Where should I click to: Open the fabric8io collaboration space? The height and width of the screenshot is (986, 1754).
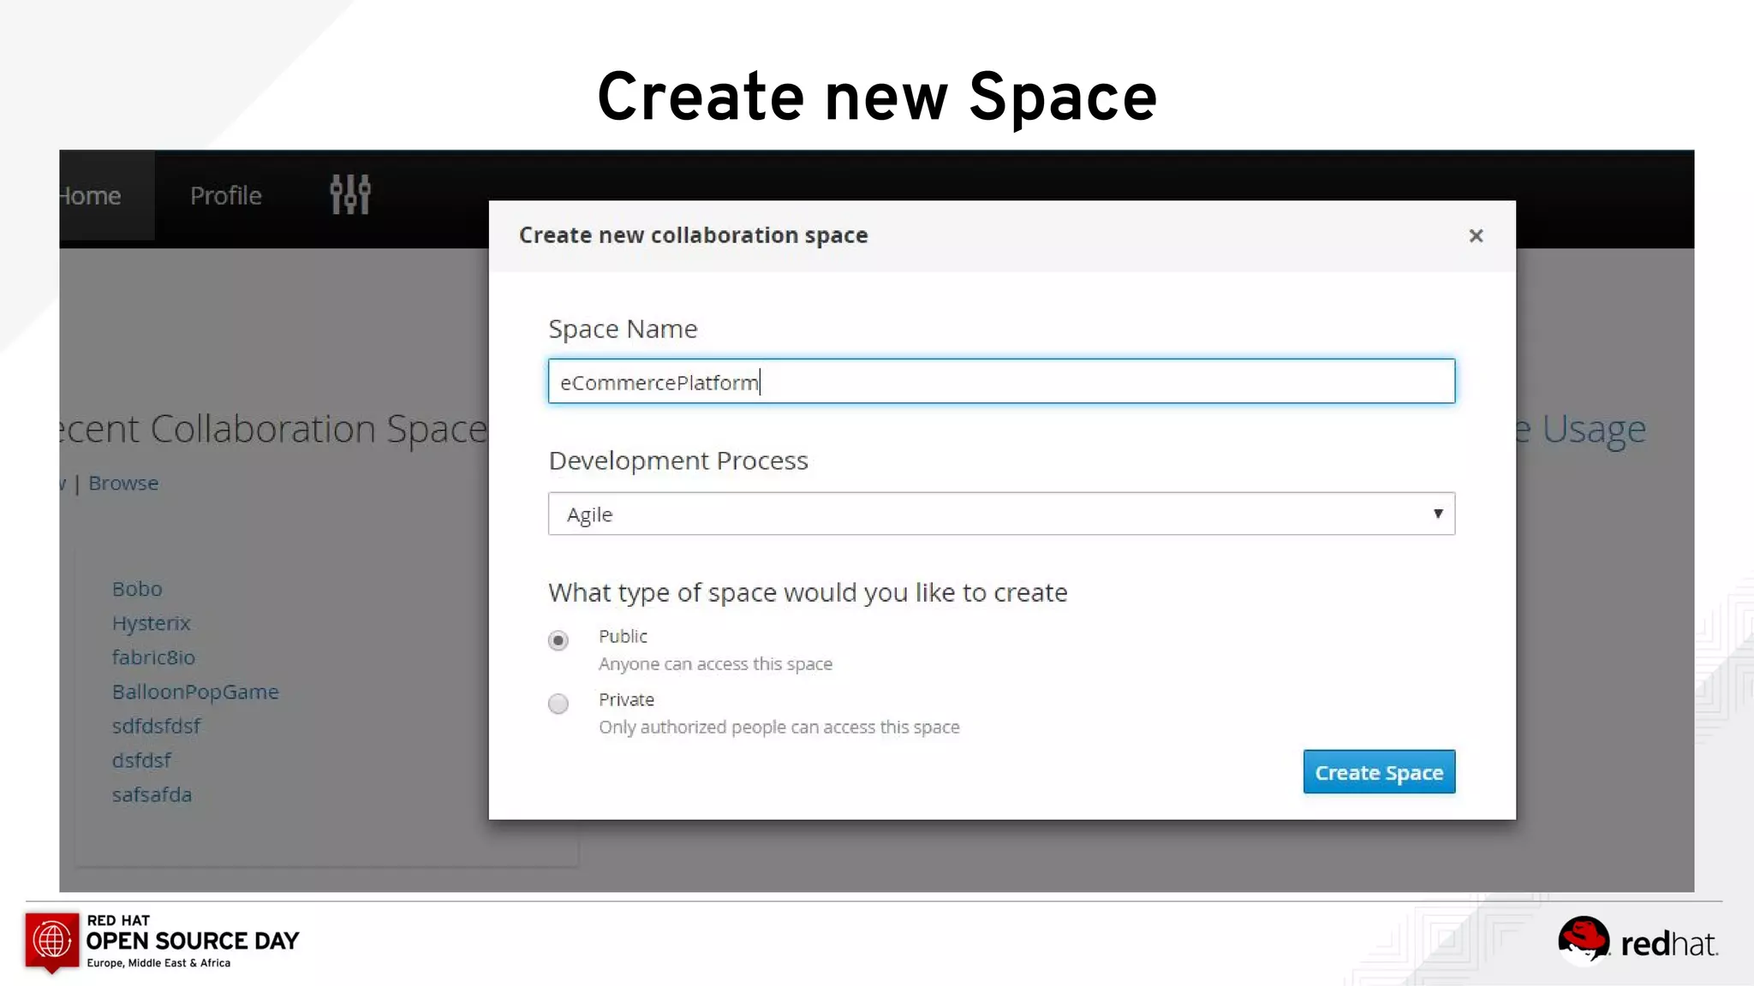(154, 657)
